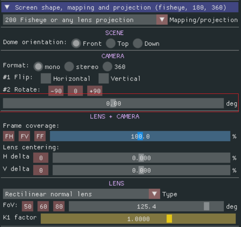Click the frame coverage percent slider
The width and height of the screenshot is (241, 227).
(140, 136)
